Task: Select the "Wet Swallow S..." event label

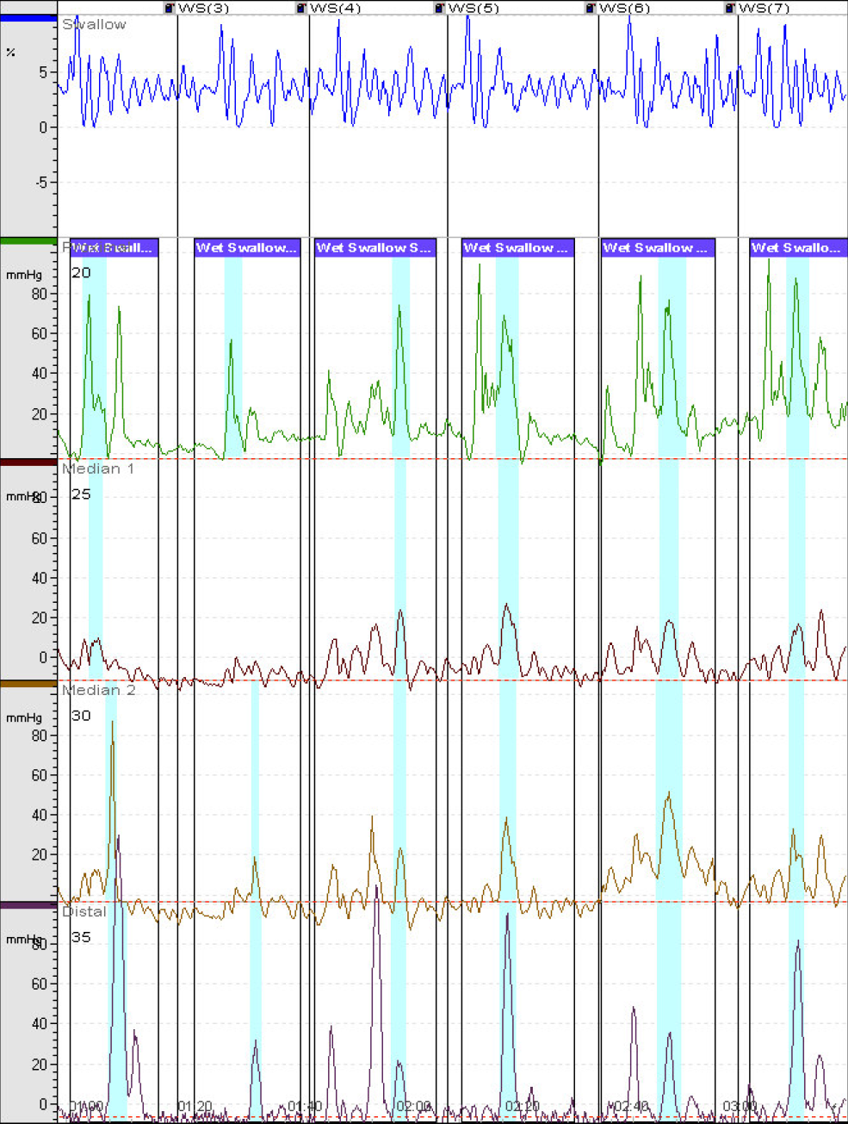Action: pyautogui.click(x=374, y=248)
